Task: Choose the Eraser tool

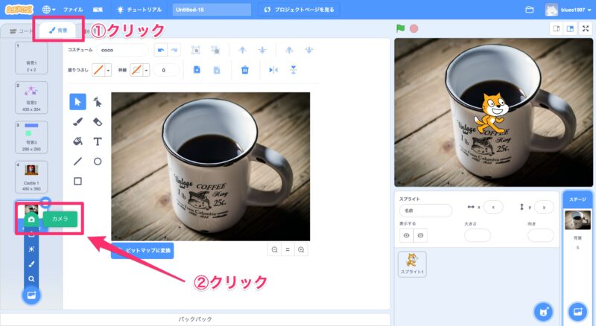Action: tap(98, 121)
